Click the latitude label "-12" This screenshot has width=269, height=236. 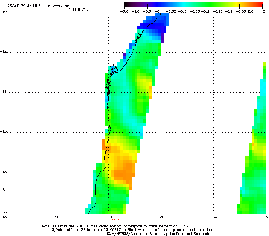point(3,52)
